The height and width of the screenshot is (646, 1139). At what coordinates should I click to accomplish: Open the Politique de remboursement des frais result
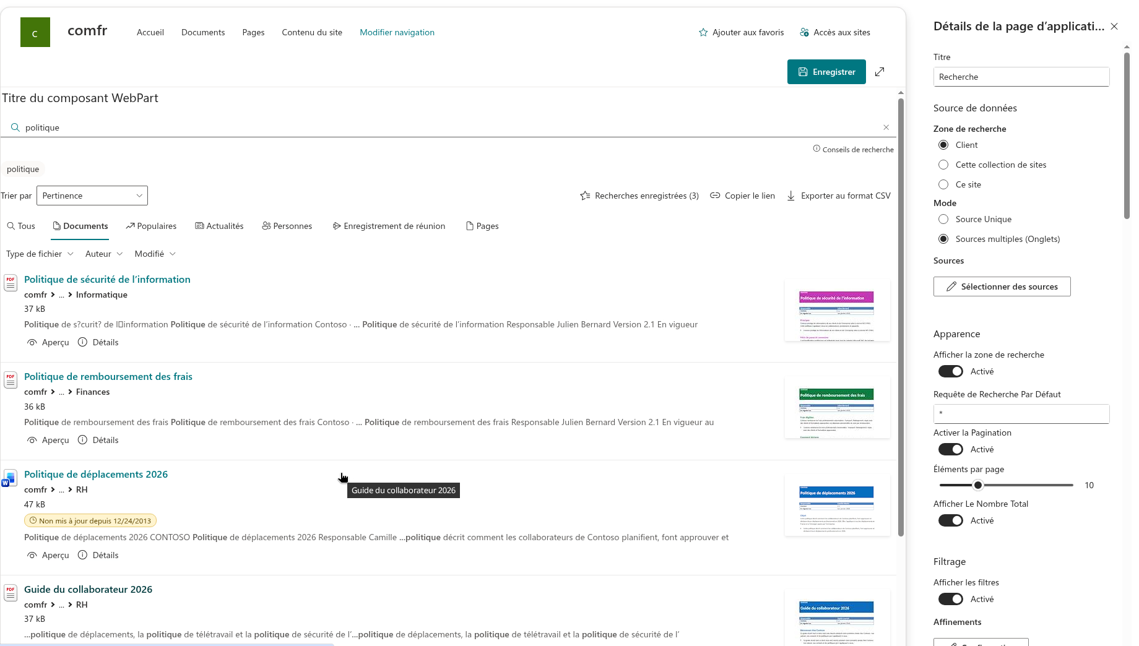[108, 376]
